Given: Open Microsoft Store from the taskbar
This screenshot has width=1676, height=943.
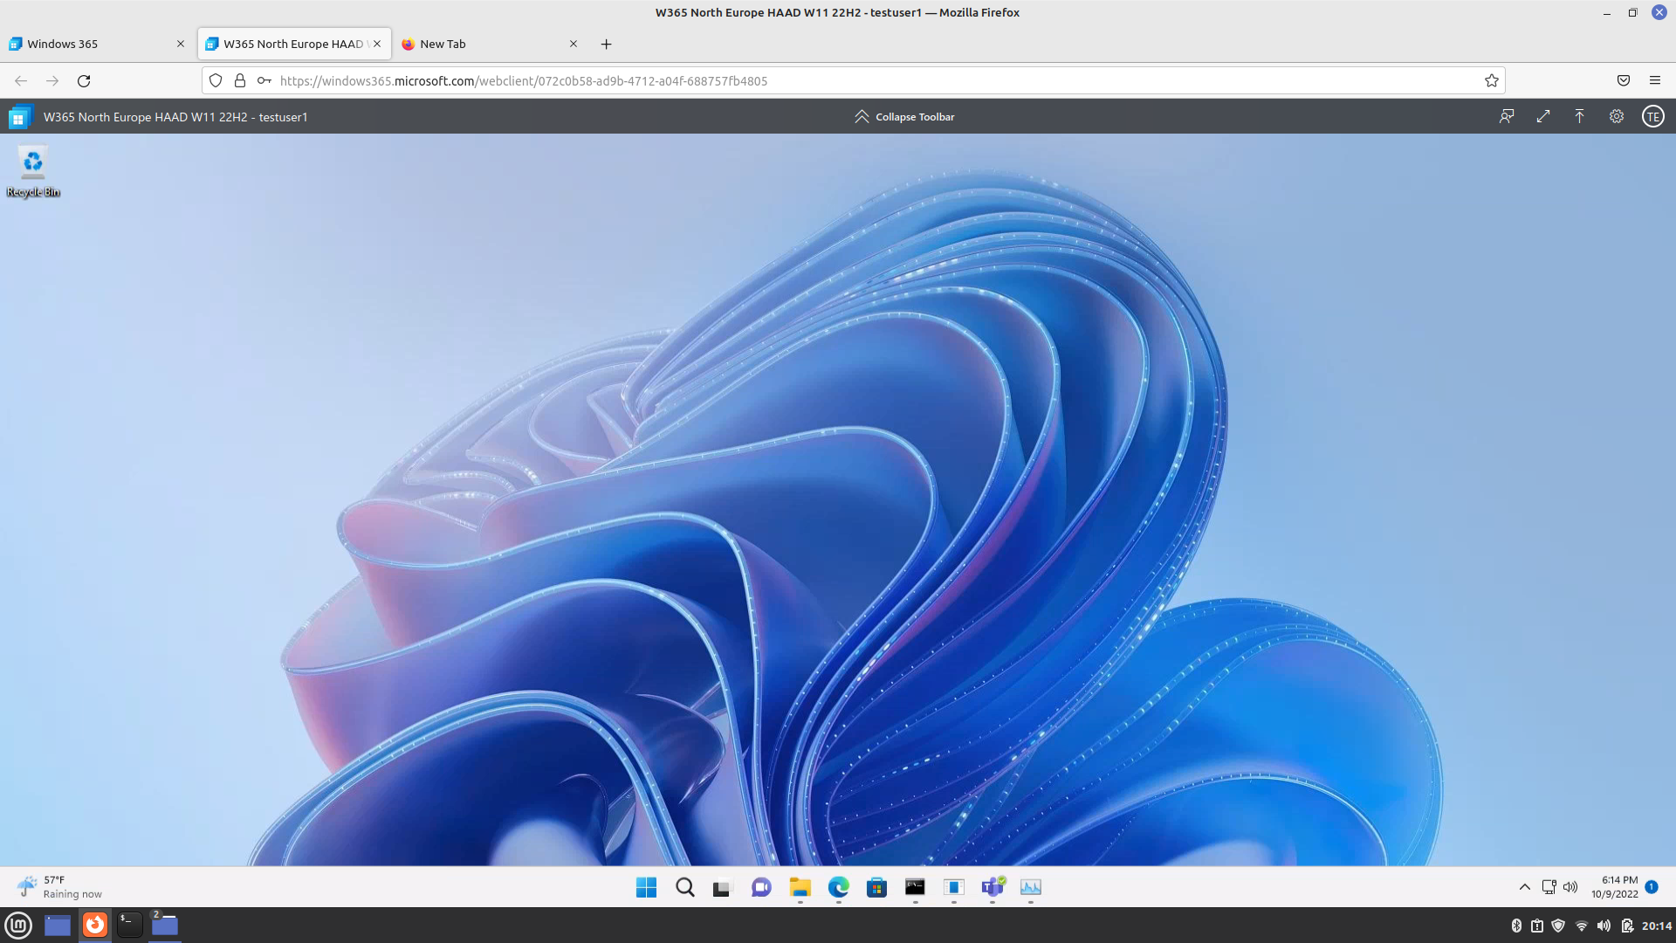Looking at the screenshot, I should [x=877, y=888].
